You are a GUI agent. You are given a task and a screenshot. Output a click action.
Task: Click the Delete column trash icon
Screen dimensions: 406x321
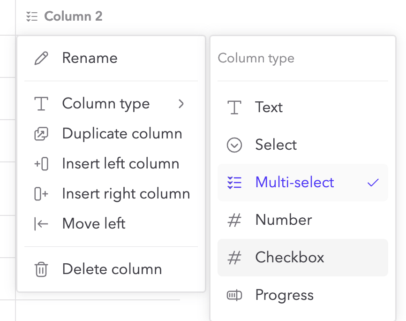[x=42, y=269]
